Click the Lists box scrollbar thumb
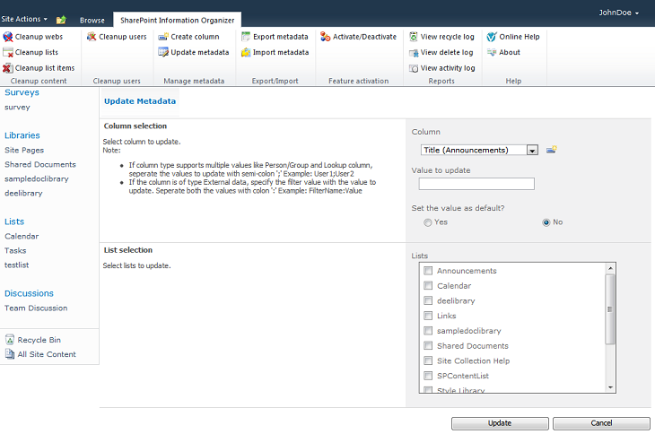Viewport: 655px width, 434px height. (610, 308)
